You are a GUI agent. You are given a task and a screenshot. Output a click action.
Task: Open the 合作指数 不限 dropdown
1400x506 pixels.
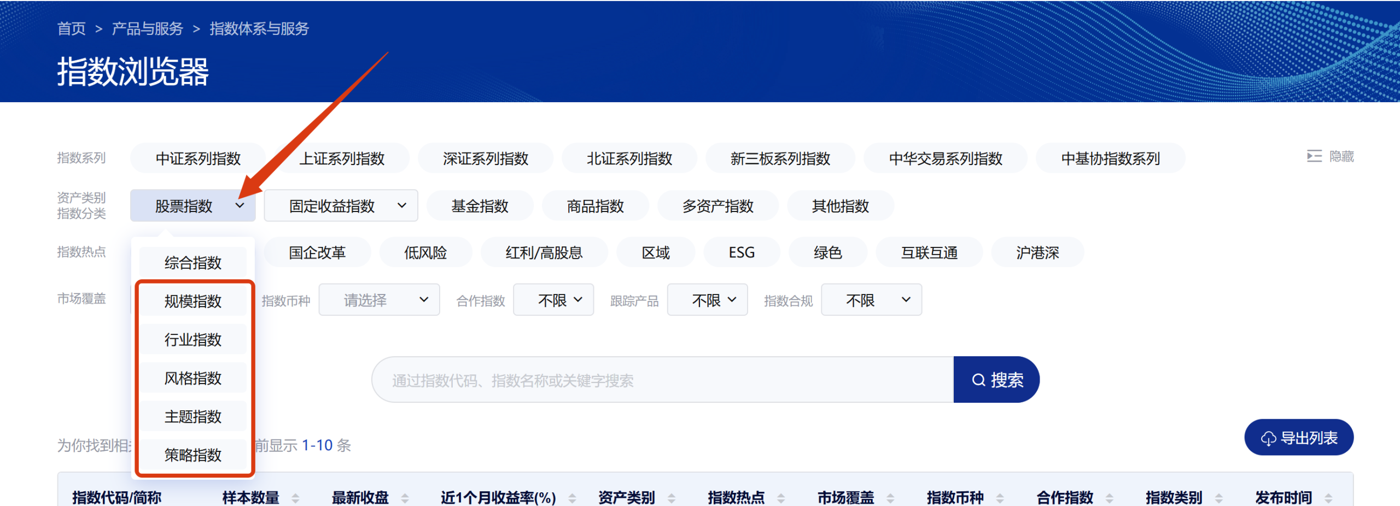553,299
